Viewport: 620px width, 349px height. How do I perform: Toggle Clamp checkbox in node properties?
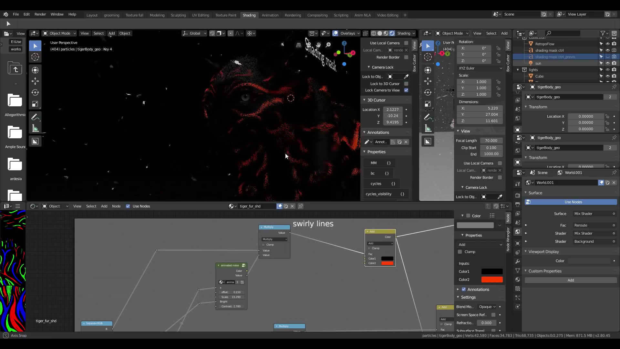(x=460, y=252)
